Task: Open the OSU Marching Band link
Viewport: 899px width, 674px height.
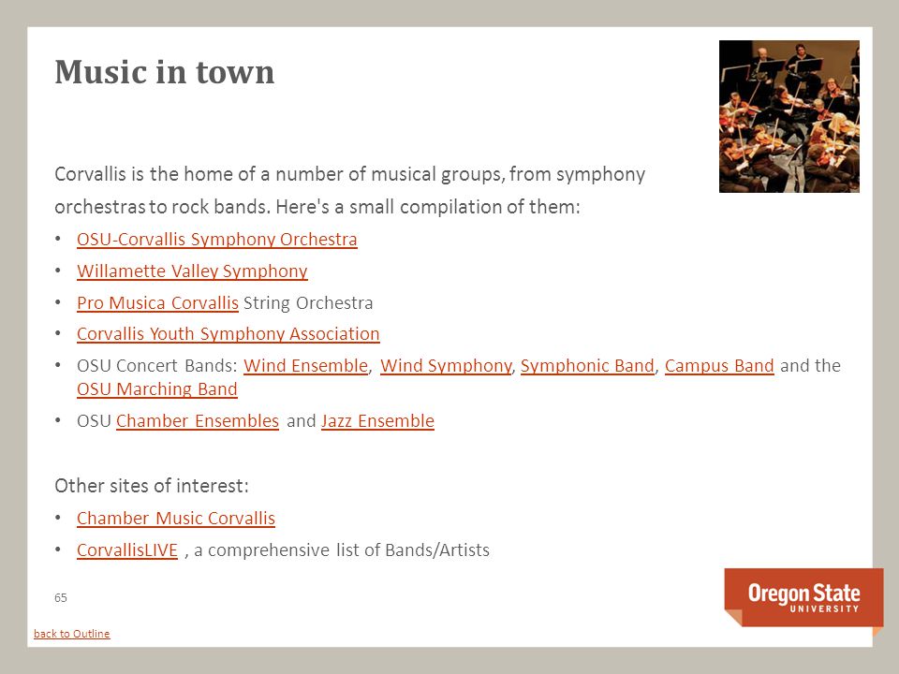Action: tap(157, 389)
